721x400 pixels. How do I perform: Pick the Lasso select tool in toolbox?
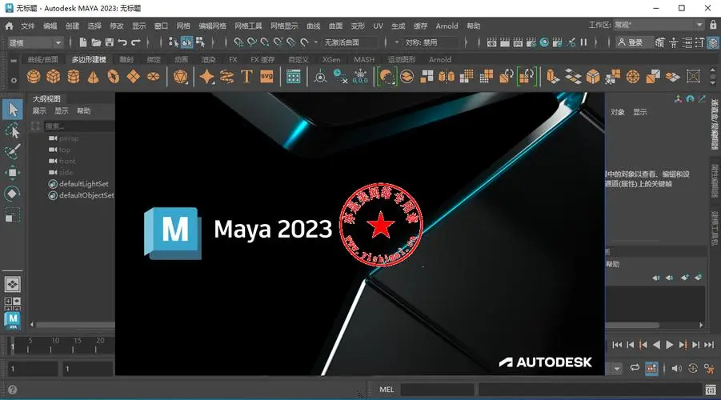13,130
